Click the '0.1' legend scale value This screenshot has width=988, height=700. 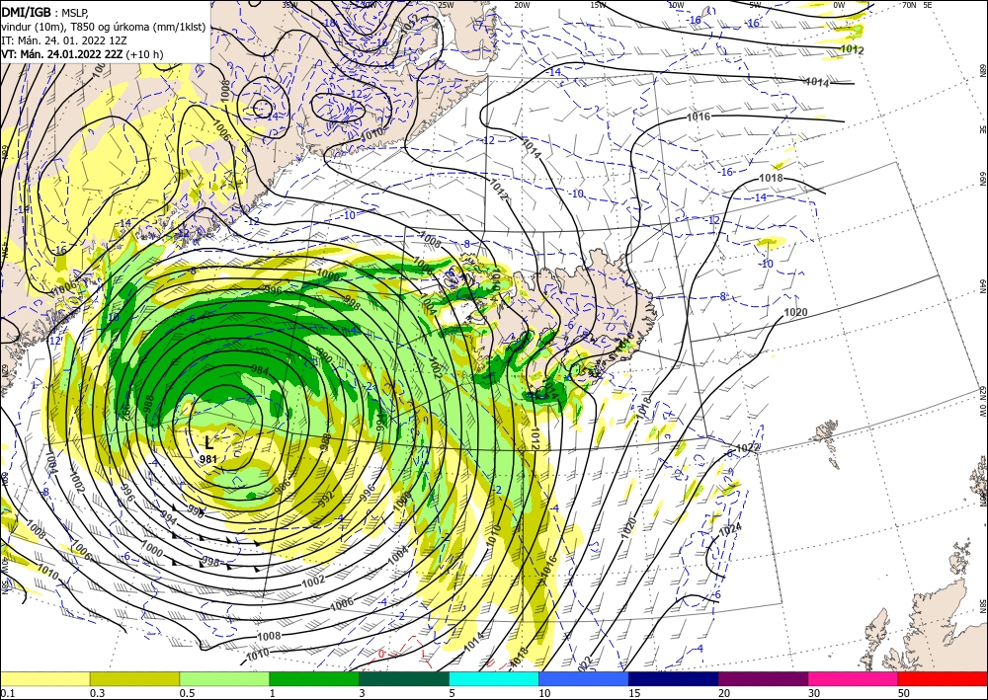point(6,693)
